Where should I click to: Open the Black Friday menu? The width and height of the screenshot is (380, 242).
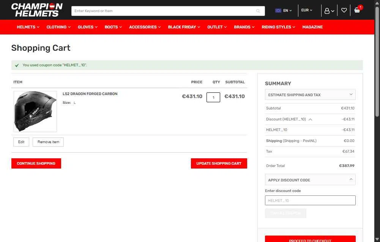pyautogui.click(x=184, y=27)
